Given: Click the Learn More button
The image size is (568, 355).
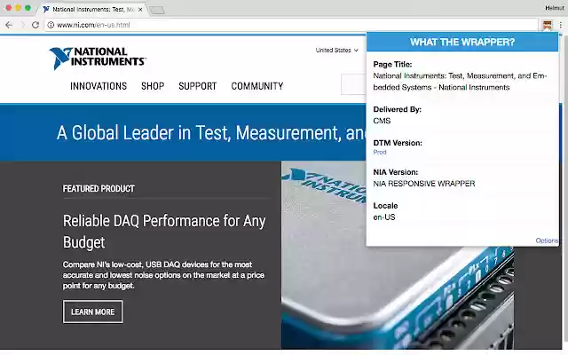Looking at the screenshot, I should [92, 312].
